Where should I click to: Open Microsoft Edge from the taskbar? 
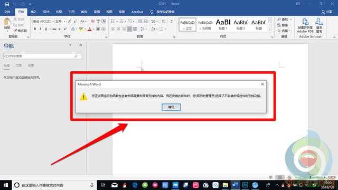pos(135,185)
